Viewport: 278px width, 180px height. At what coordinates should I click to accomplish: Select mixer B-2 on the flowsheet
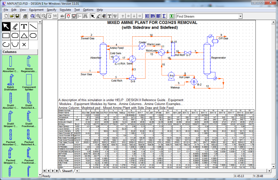point(194,82)
